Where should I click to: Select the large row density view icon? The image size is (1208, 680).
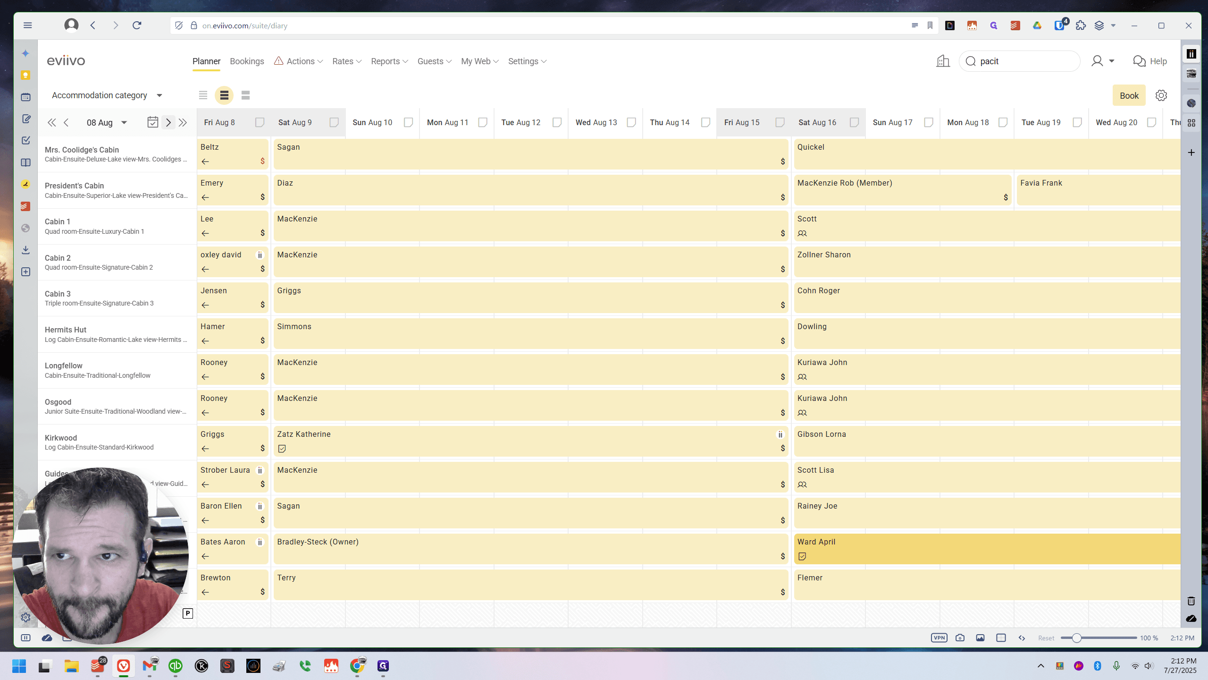[245, 95]
